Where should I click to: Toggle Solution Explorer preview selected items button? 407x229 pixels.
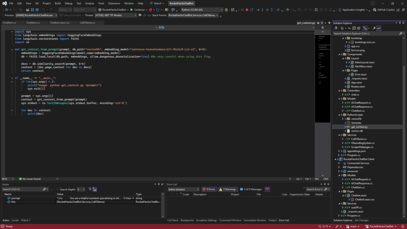[379, 28]
